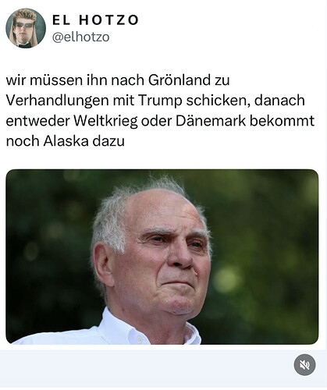Toggle the muted speaker icon
The width and height of the screenshot is (327, 390).
[x=304, y=364]
